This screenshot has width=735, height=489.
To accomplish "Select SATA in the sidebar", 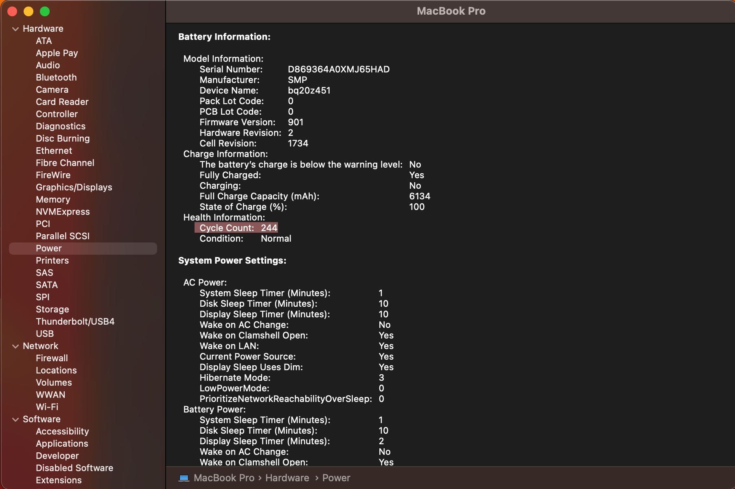I will point(46,285).
